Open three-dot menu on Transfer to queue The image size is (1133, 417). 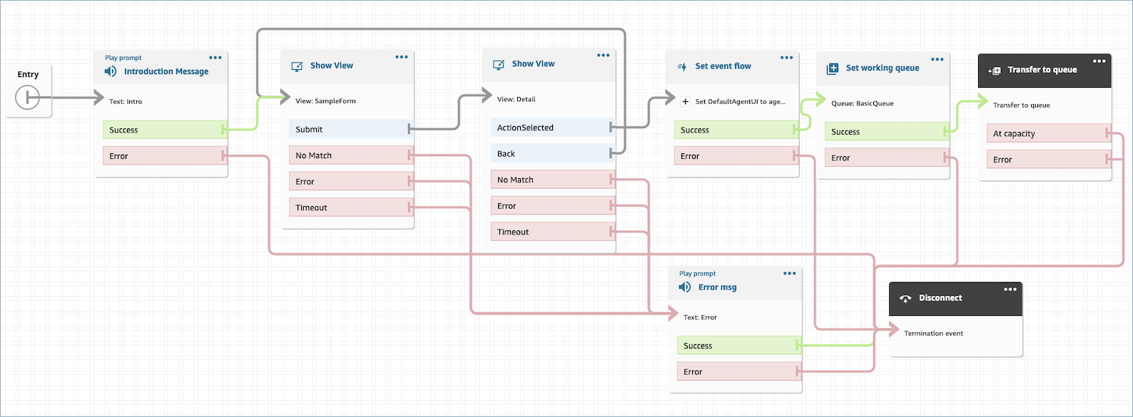point(1099,61)
